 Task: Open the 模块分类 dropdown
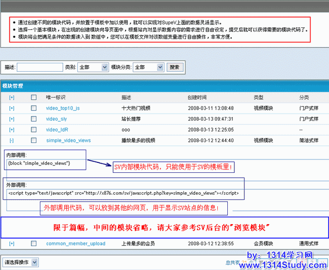point(149,67)
